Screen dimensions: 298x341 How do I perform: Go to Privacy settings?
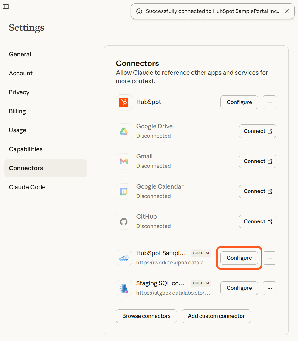click(19, 92)
